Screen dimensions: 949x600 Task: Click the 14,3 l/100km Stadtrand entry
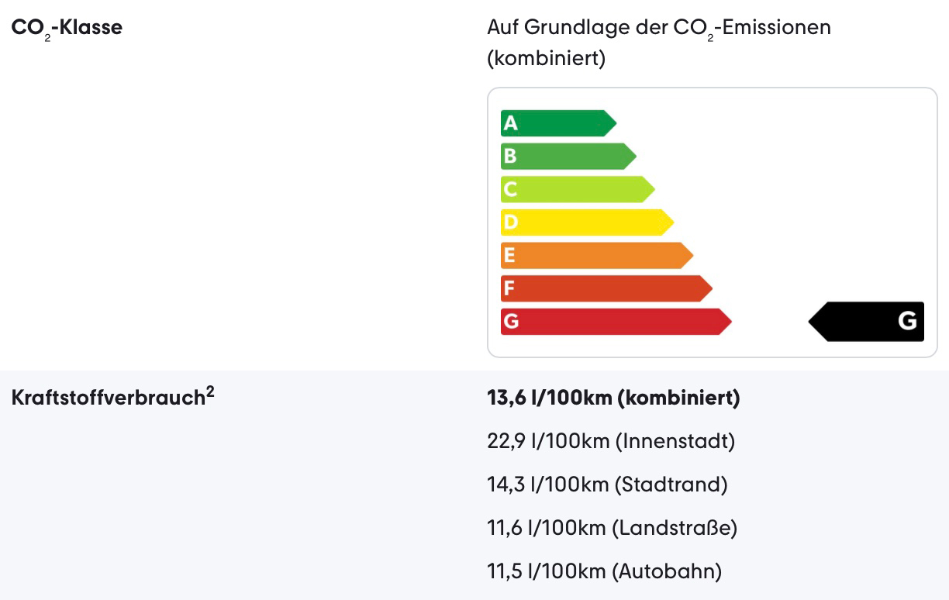pos(607,485)
